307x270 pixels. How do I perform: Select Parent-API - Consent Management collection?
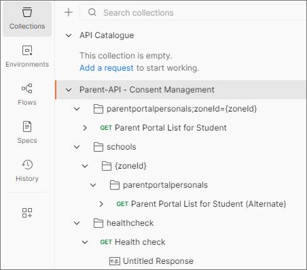[x=147, y=90]
